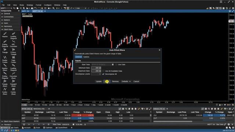Viewport: 235px width, 132px height.
Task: Click the search icon in NYSE watchlist toolbar
Action: pos(126,109)
